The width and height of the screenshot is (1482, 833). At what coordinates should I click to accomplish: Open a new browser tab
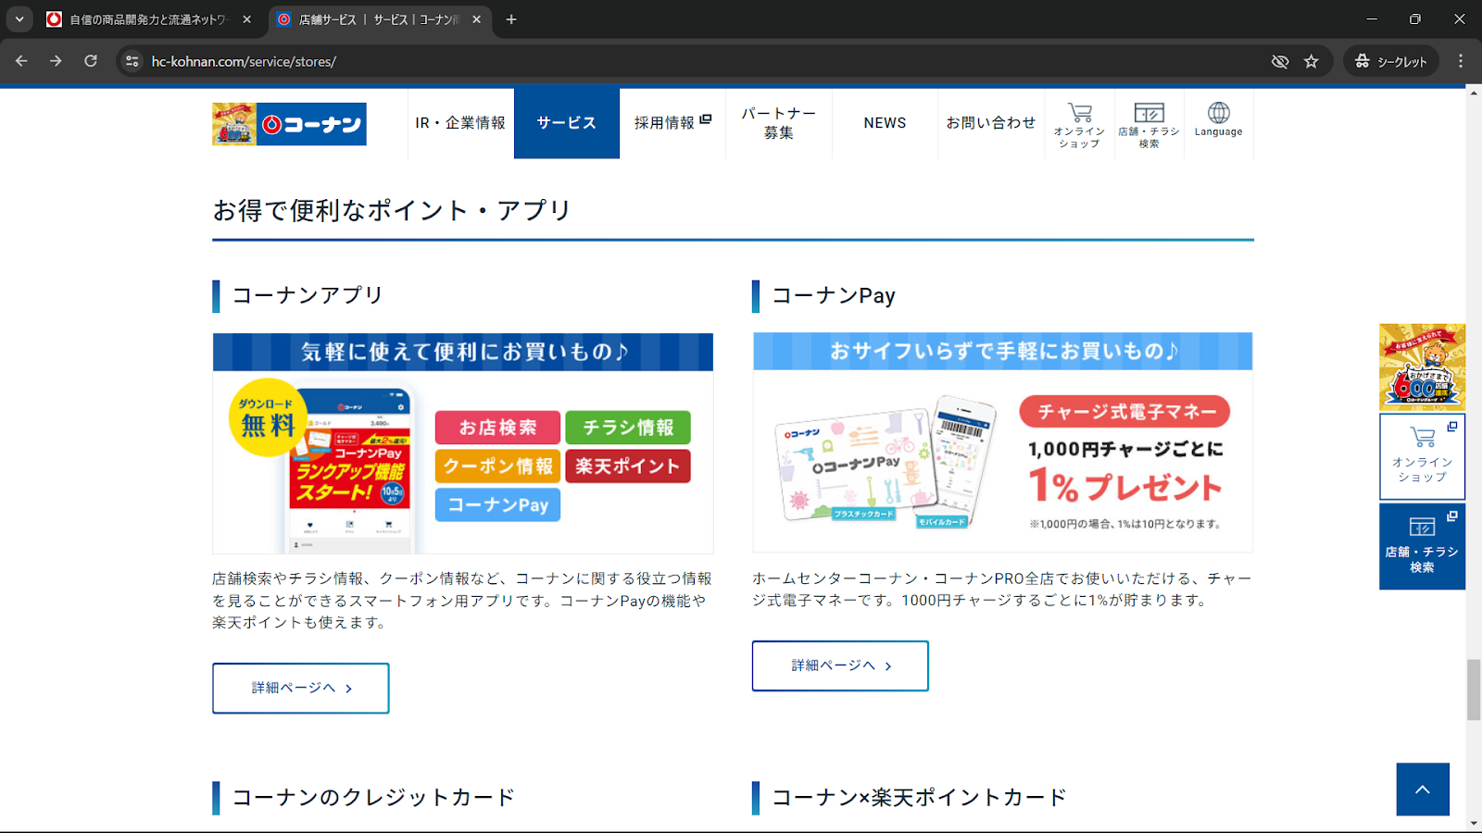pos(511,19)
